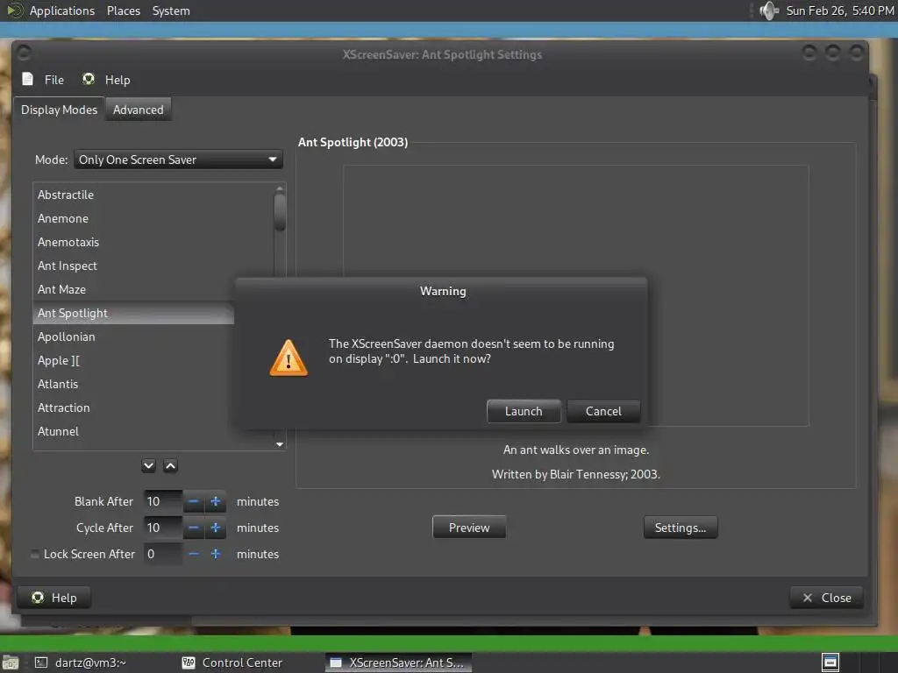
Task: Decrease Lock Screen After minutes
Action: coord(194,554)
